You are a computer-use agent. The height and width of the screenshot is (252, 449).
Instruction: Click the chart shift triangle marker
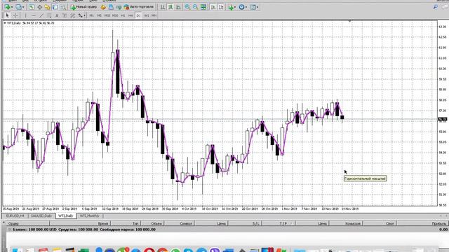click(x=349, y=21)
